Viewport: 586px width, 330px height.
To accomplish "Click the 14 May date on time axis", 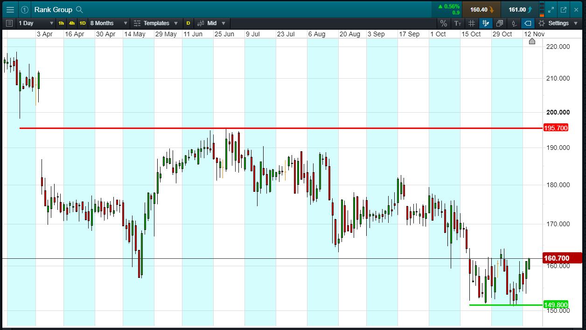I will click(134, 34).
